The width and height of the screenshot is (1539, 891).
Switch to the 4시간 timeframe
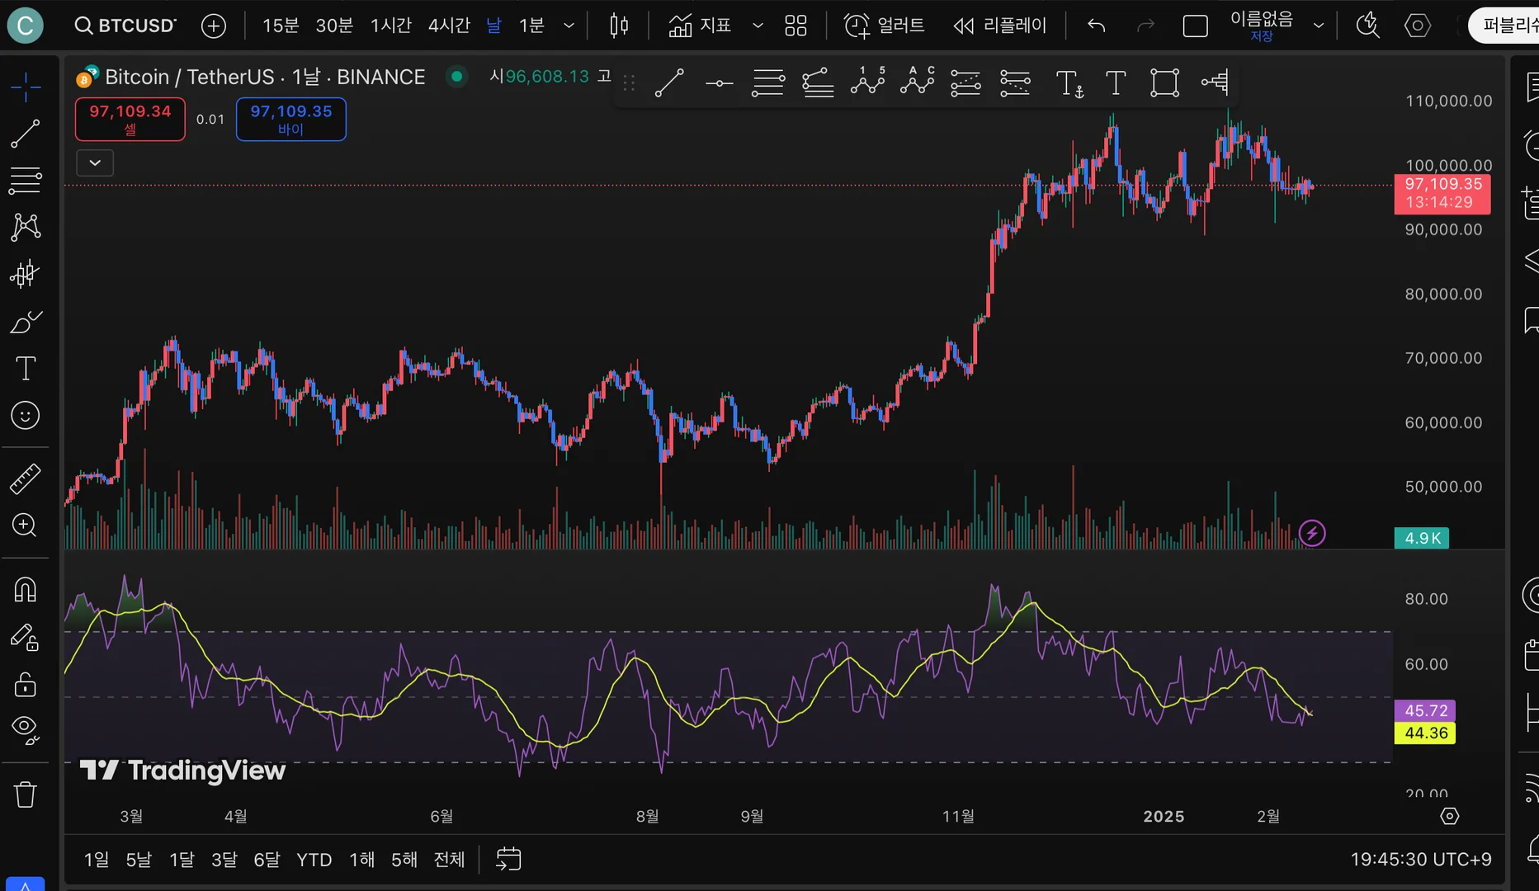[x=449, y=26]
